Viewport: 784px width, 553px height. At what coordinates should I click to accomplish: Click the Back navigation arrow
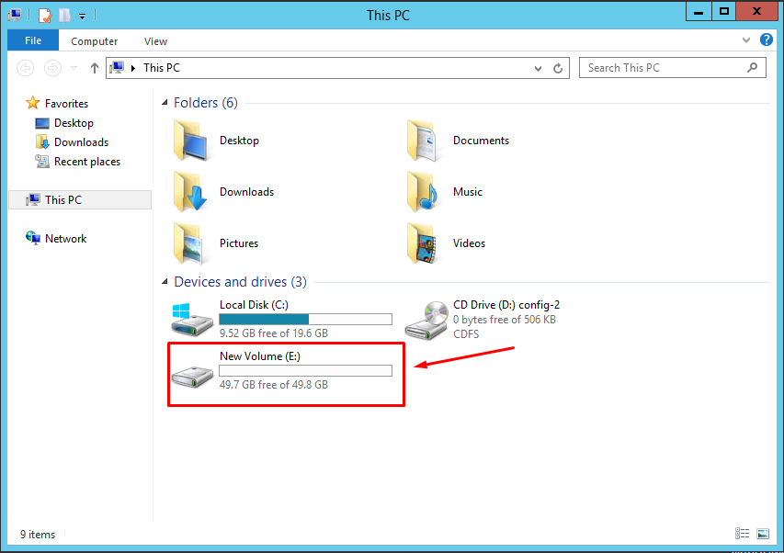pyautogui.click(x=26, y=67)
